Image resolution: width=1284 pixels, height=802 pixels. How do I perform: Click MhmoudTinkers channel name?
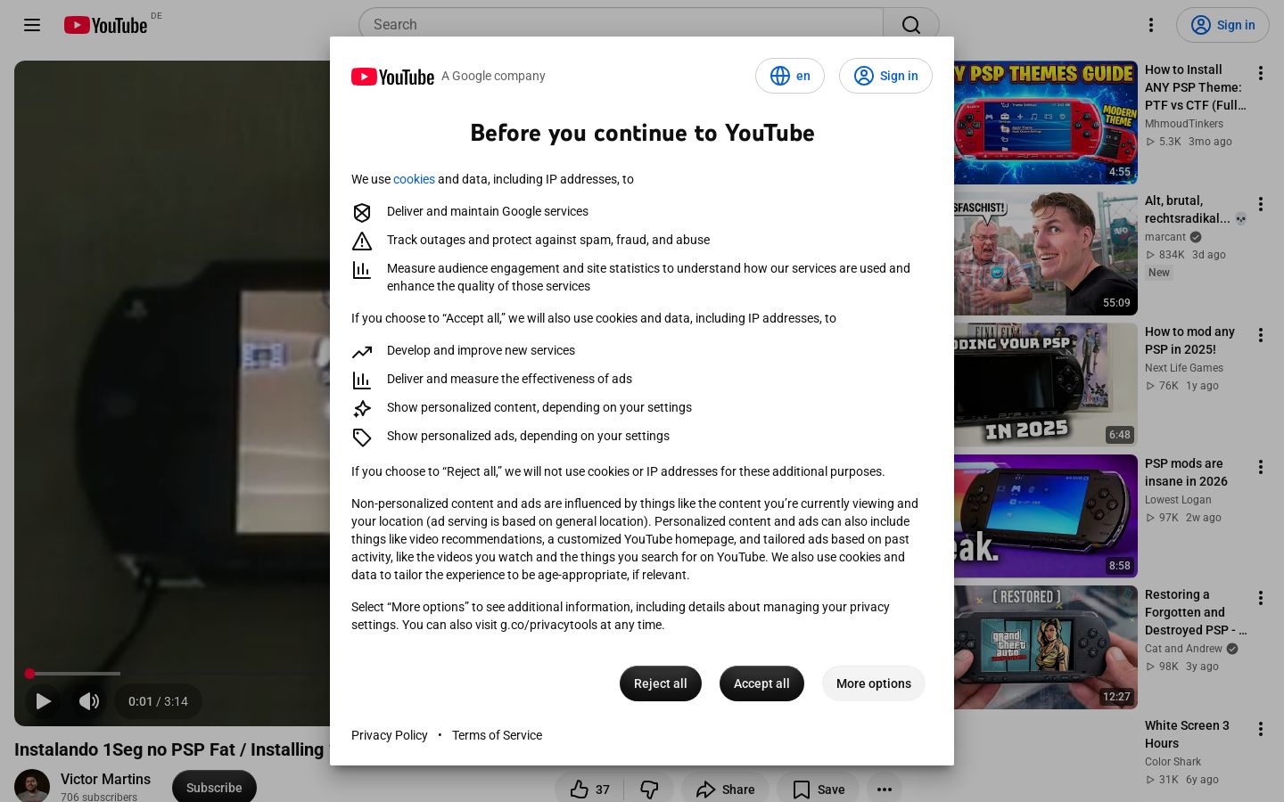(x=1184, y=124)
